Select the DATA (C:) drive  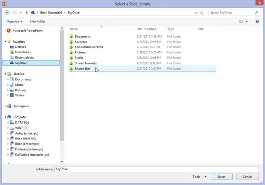tap(22, 122)
